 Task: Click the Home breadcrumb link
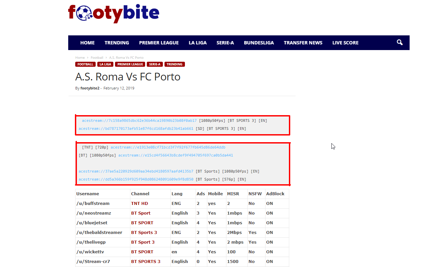80,57
